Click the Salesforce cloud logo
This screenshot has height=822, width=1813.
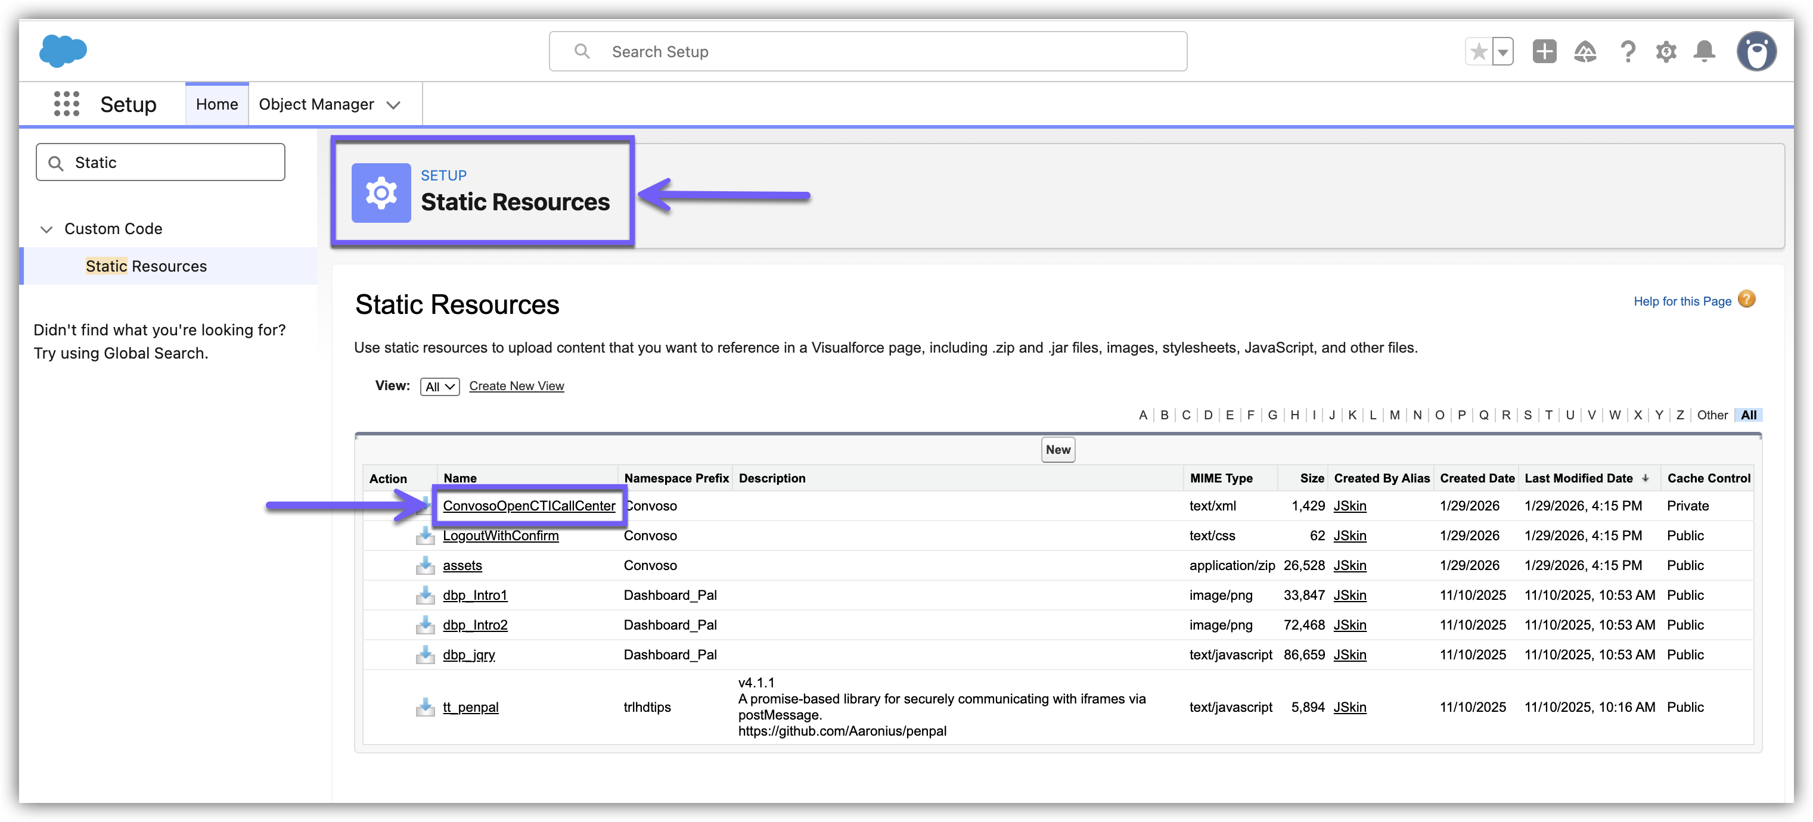[x=63, y=51]
